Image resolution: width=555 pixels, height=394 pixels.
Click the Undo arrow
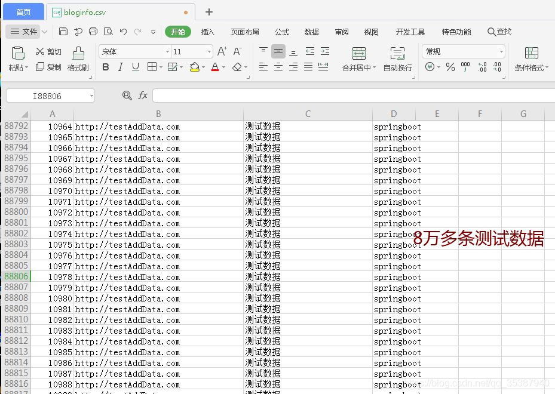point(123,32)
